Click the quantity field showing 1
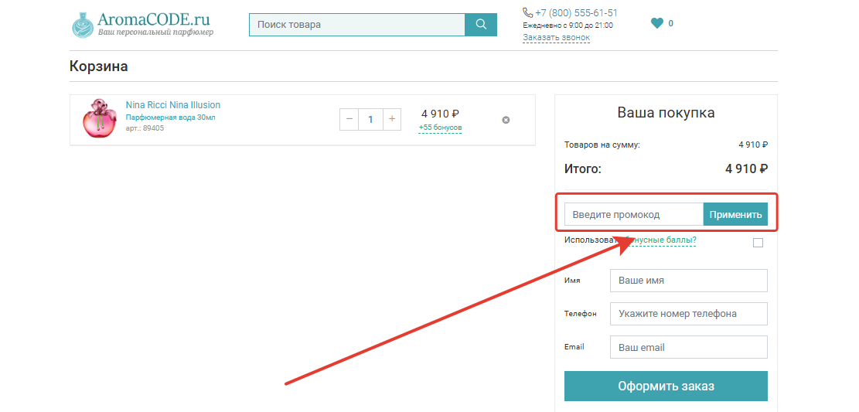Image resolution: width=859 pixels, height=412 pixels. tap(370, 119)
